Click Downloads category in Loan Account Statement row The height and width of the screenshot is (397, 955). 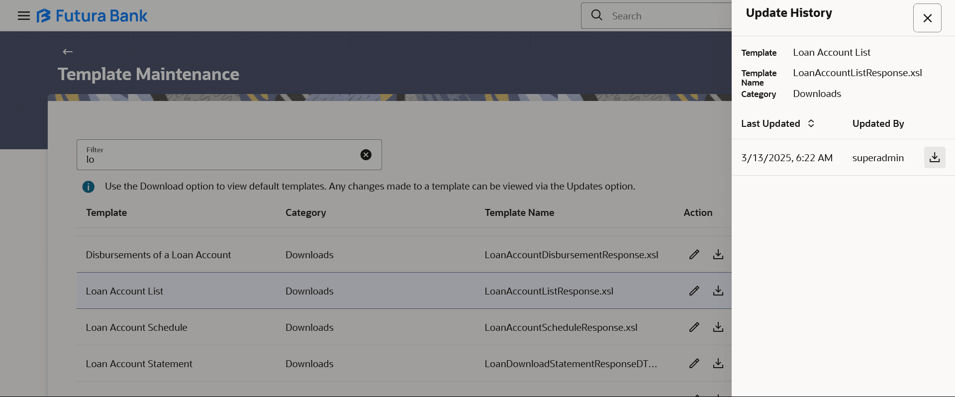309,364
